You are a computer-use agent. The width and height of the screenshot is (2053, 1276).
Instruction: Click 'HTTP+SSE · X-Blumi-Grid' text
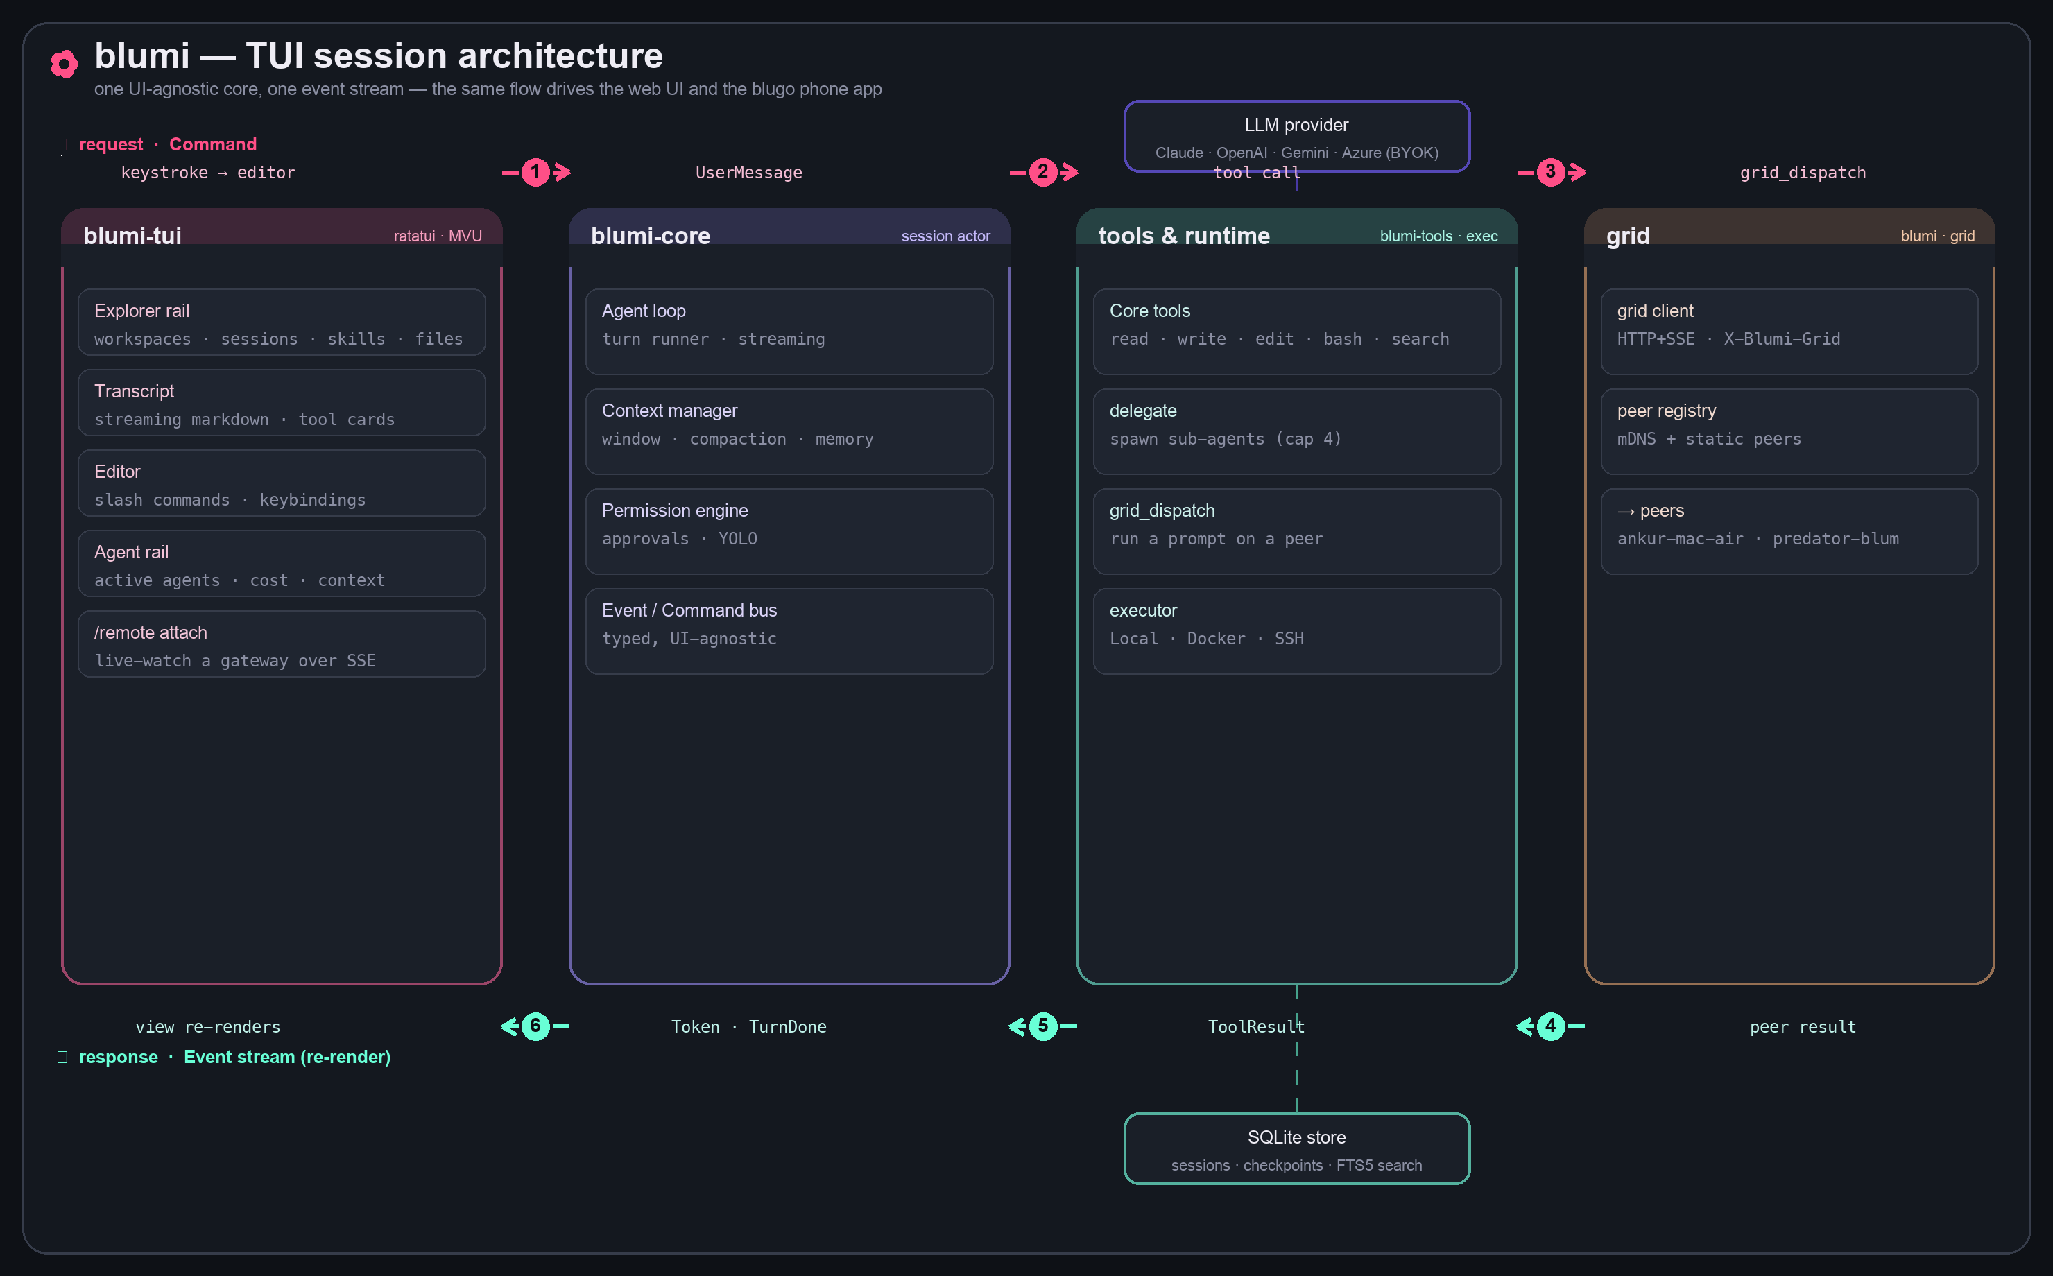[1728, 339]
